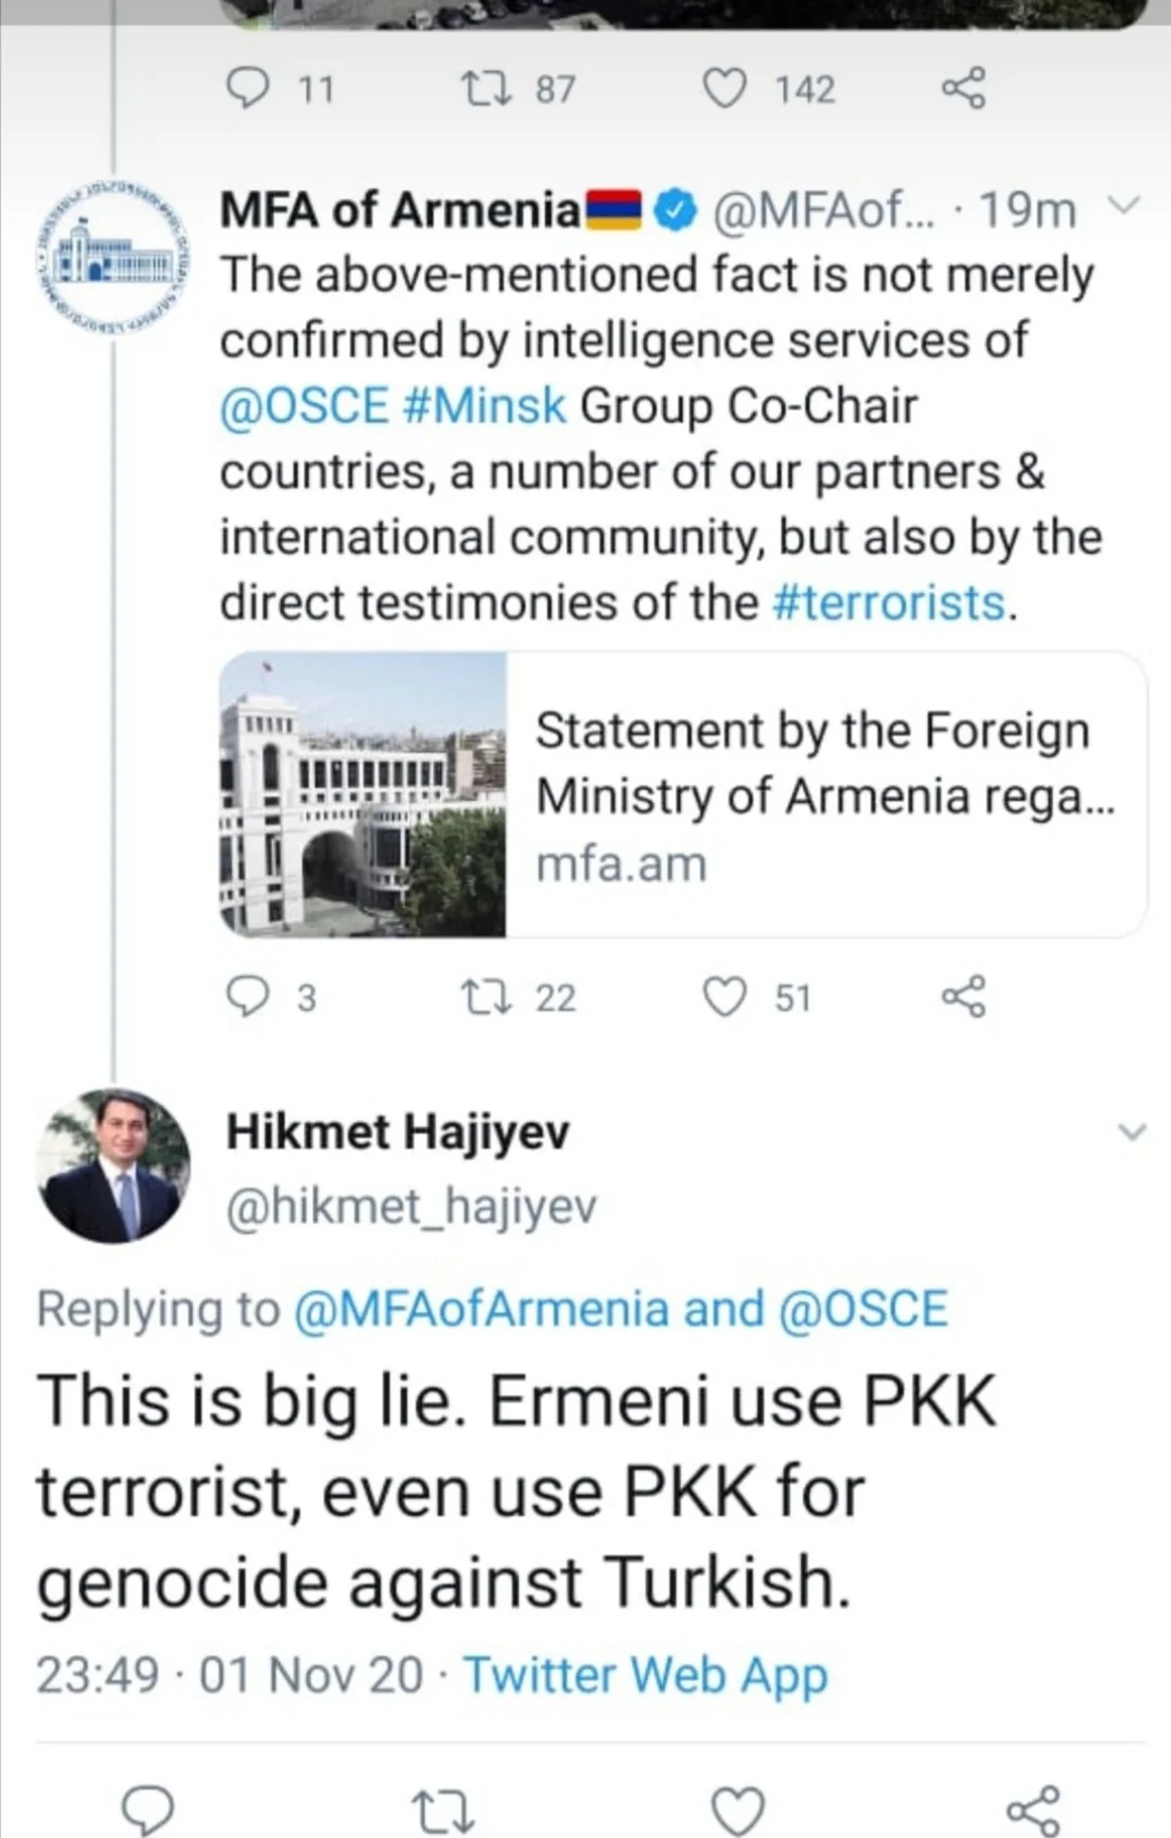
Task: Retweet Hikmet Hajiyev's tweet
Action: [443, 1811]
